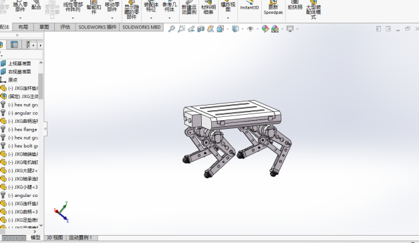Switch to the 布局 tab
This screenshot has height=243, width=419.
point(23,27)
